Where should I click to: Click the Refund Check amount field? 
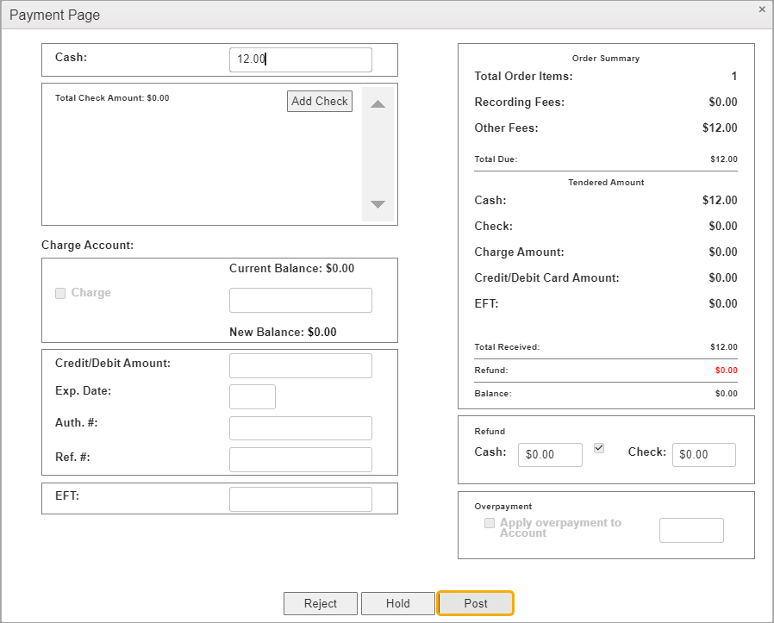click(x=703, y=454)
